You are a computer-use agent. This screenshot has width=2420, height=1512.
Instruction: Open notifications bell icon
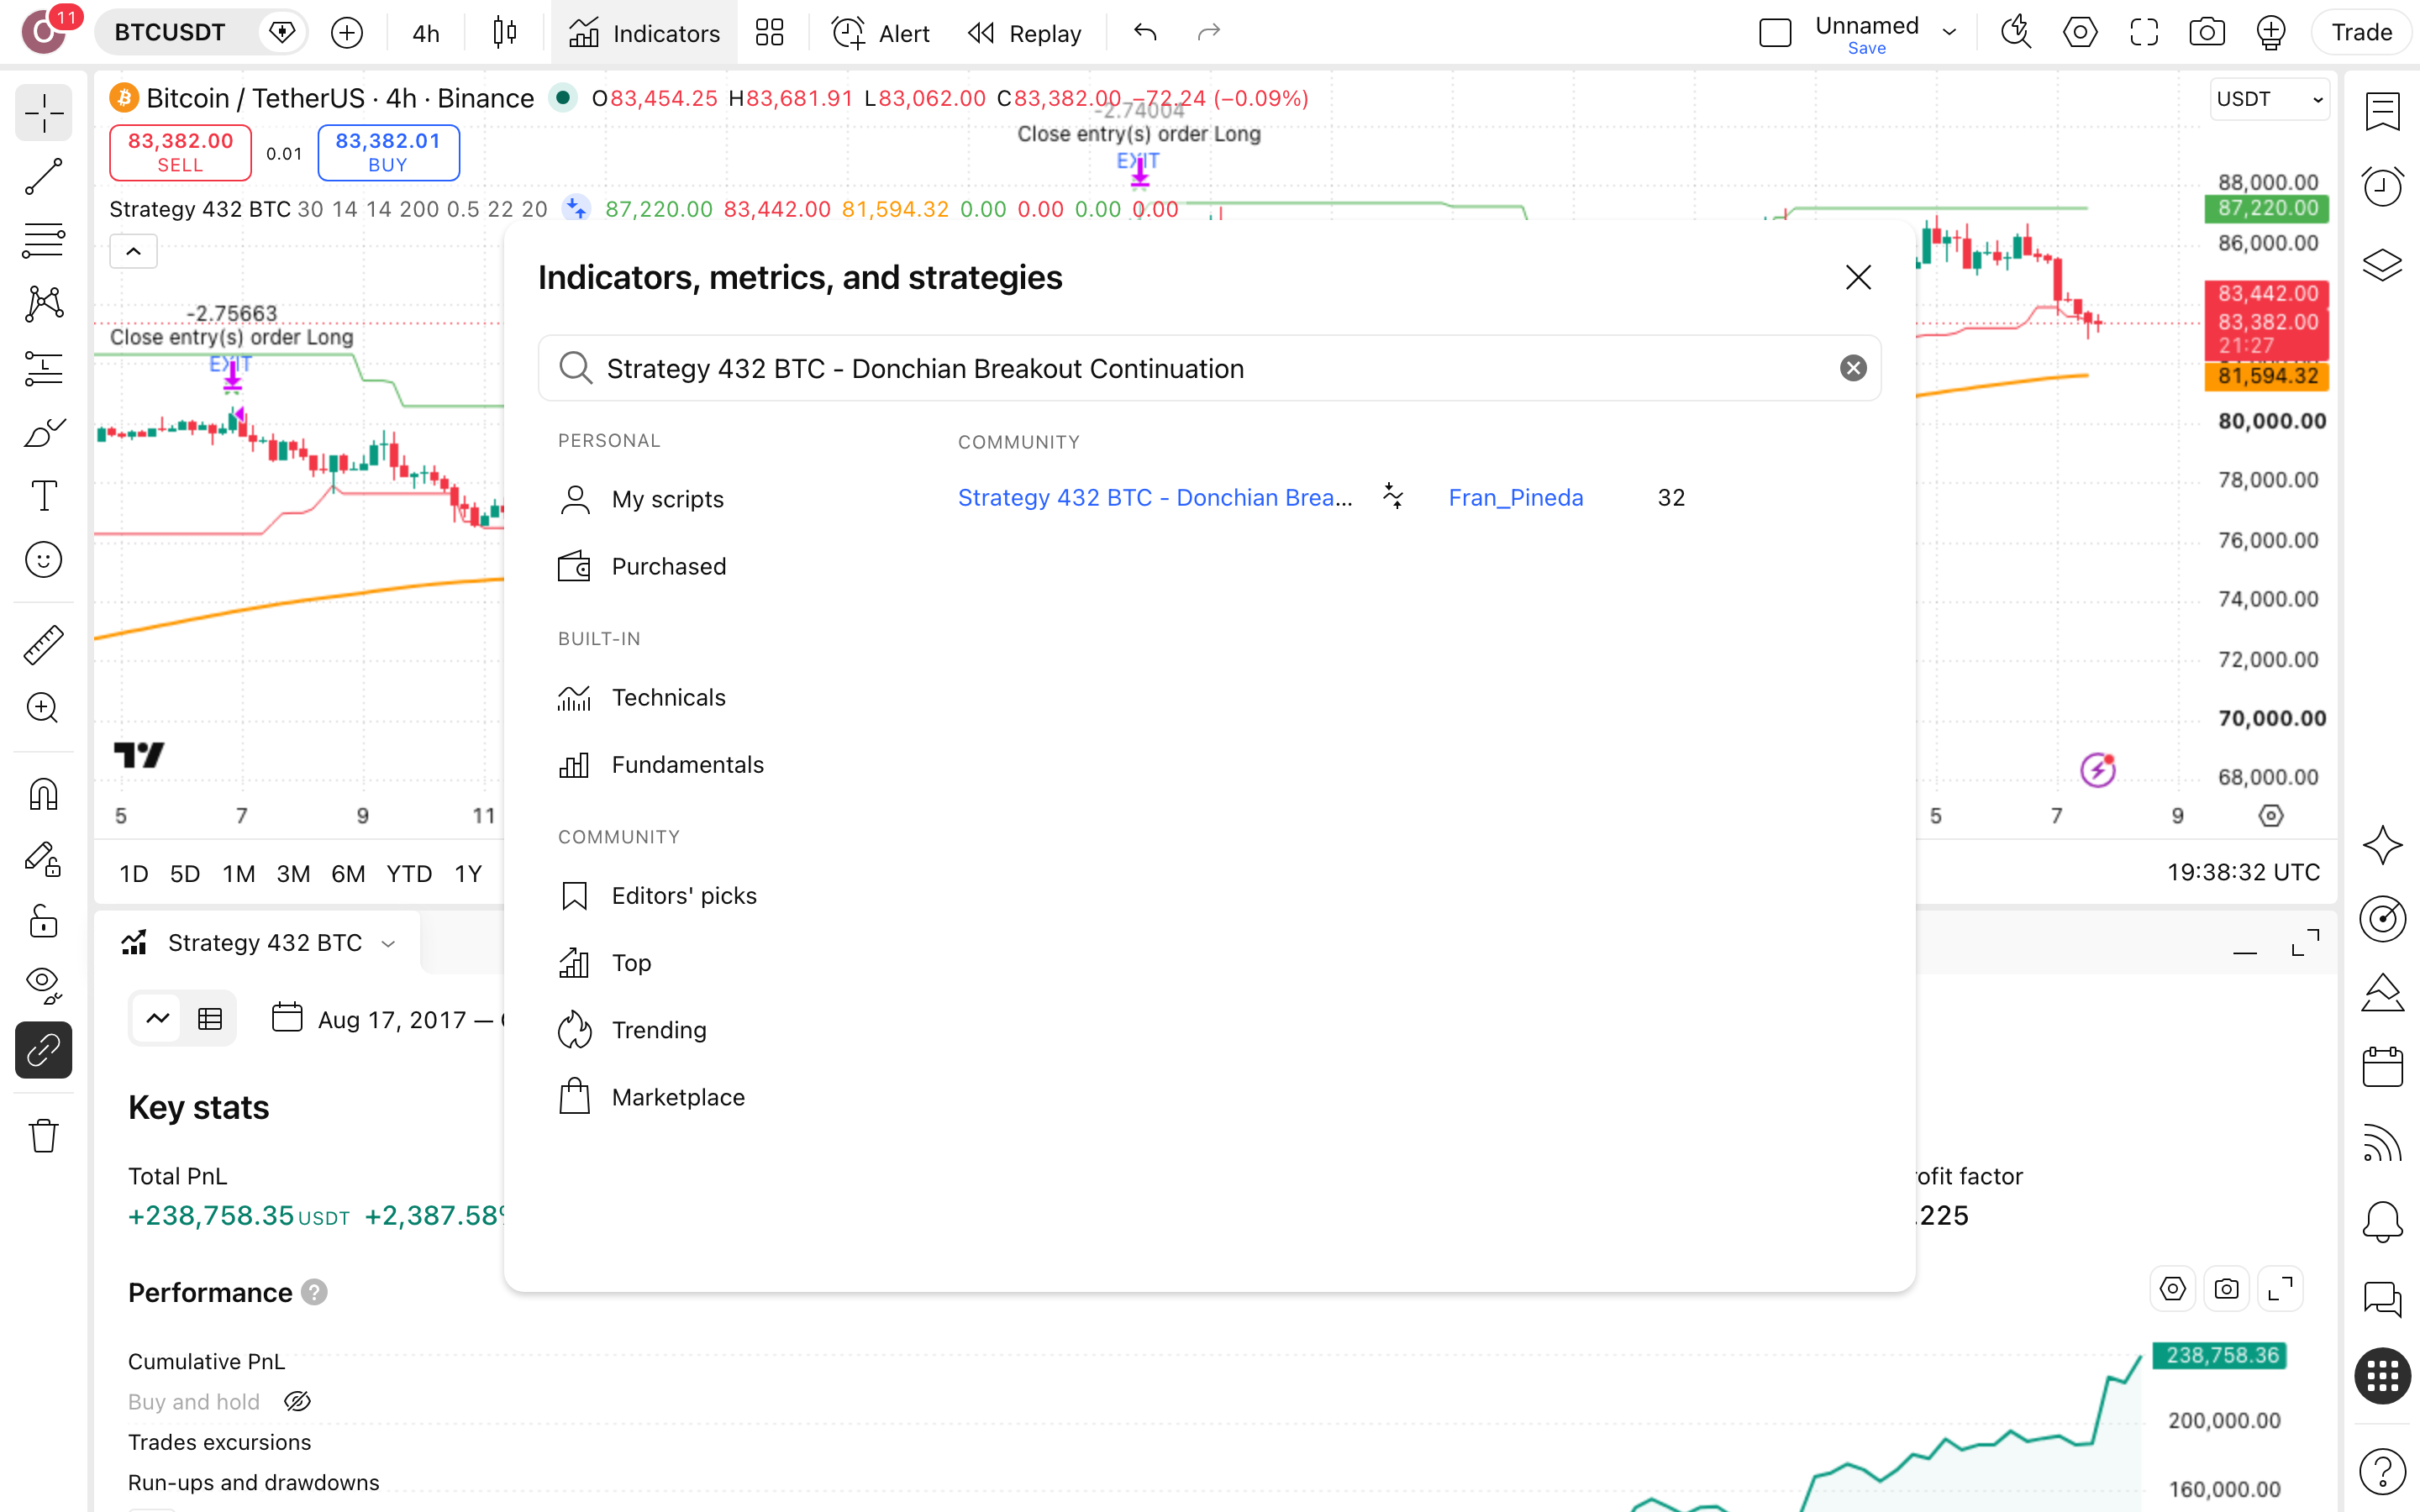coord(2382,1221)
